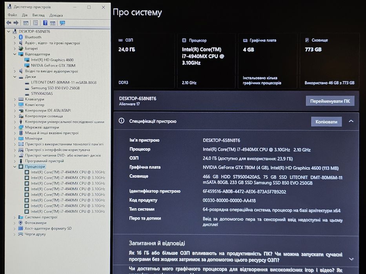Collapse the Відеоадаптери category

(x=15, y=54)
